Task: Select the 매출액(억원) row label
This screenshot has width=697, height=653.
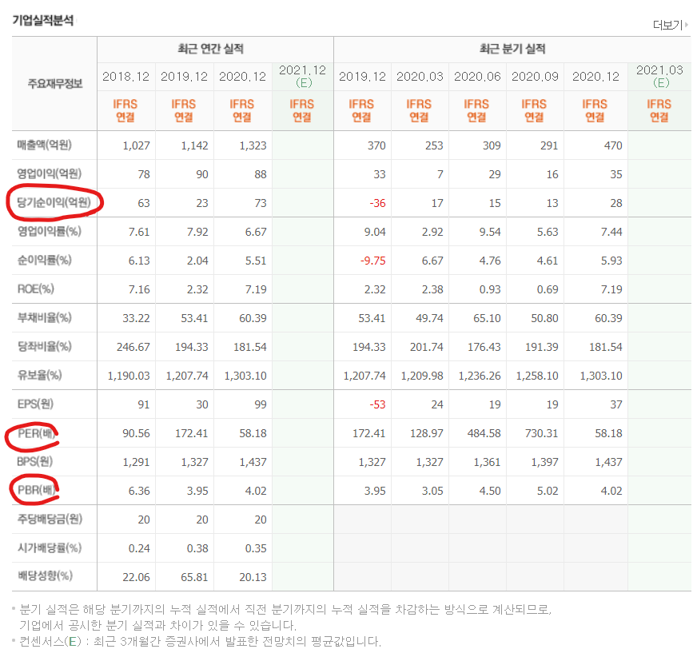Action: coord(44,145)
